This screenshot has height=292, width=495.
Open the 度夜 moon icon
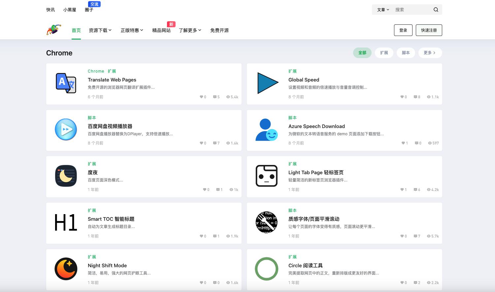click(x=66, y=176)
